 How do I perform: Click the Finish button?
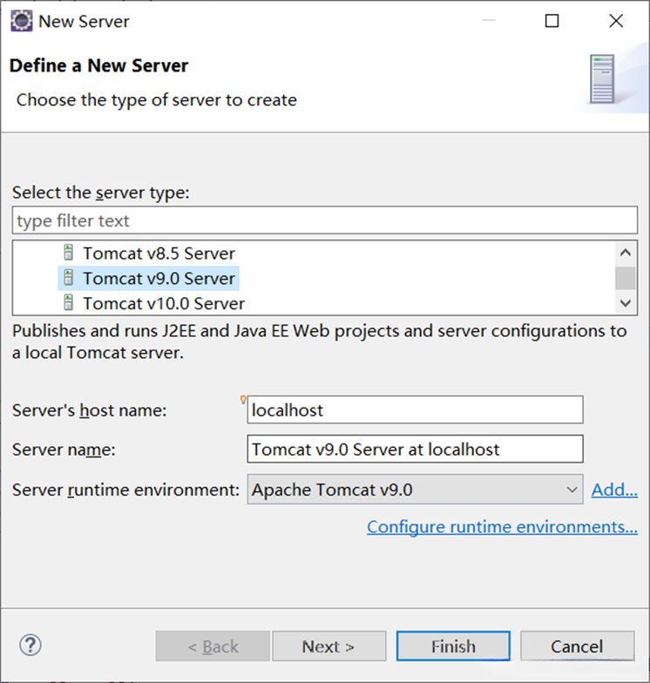click(x=453, y=646)
